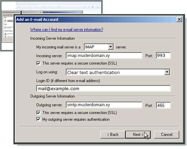Close the small blue-titled background dialog
The image size is (187, 149).
(81, 12)
